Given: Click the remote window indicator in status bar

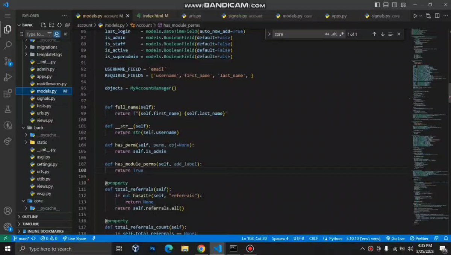Looking at the screenshot, I should pos(5,238).
